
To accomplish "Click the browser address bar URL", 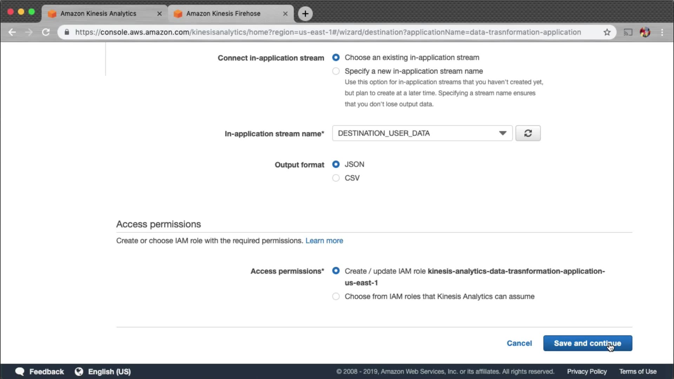I will click(328, 32).
